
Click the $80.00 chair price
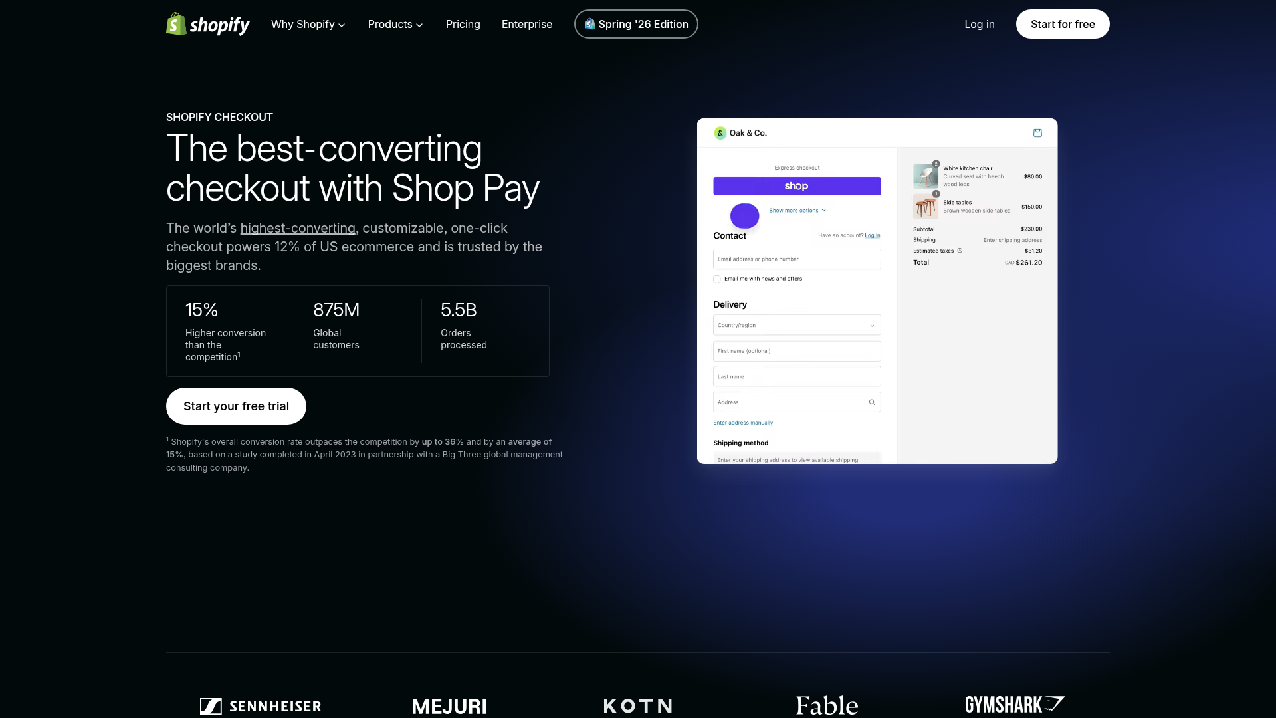[1033, 176]
